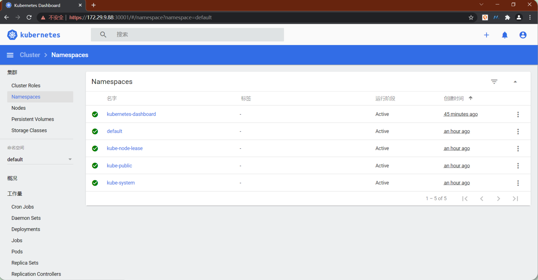
Task: Click the Kubernetes Dashboard browser tab
Action: (x=44, y=5)
